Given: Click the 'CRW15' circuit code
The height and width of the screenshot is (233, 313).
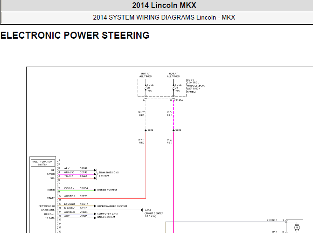Looking at the screenshot, I should pyautogui.click(x=84, y=204).
